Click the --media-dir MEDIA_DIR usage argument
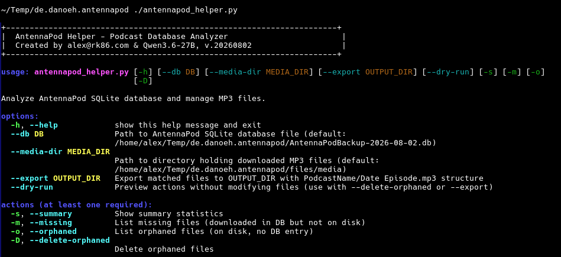The height and width of the screenshot is (257, 561). click(x=259, y=72)
